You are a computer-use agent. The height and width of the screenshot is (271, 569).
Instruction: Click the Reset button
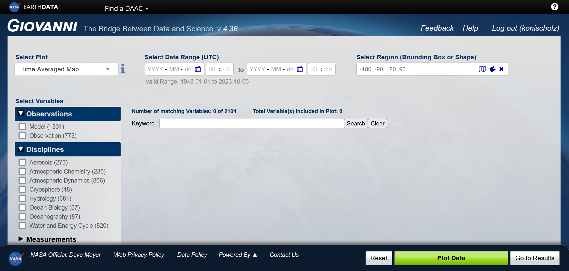pyautogui.click(x=379, y=258)
